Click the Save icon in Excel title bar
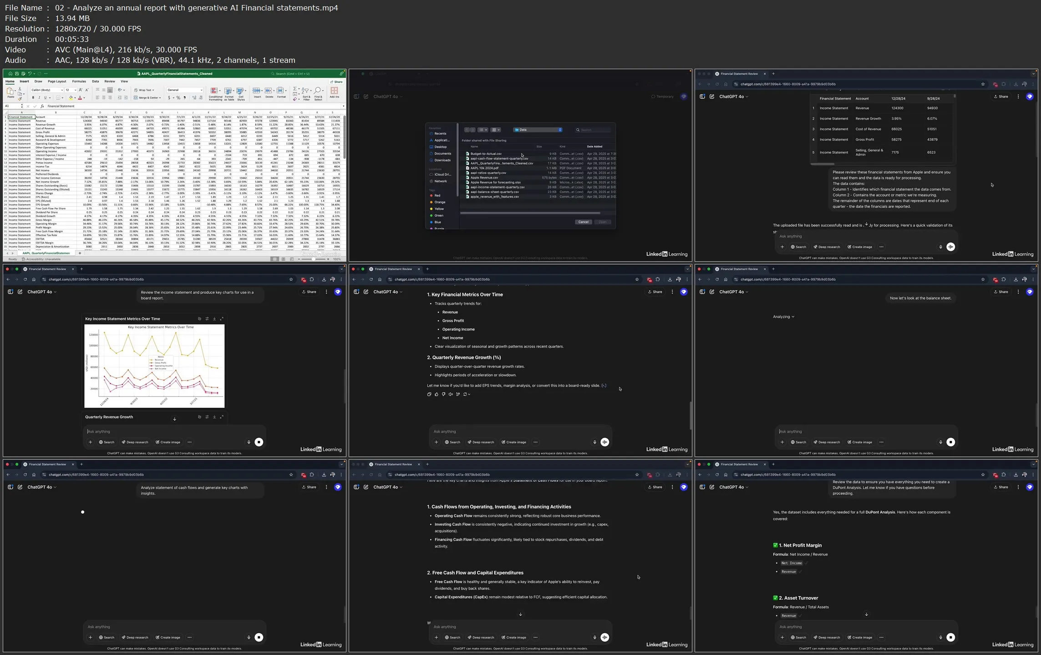The width and height of the screenshot is (1041, 655). 17,73
